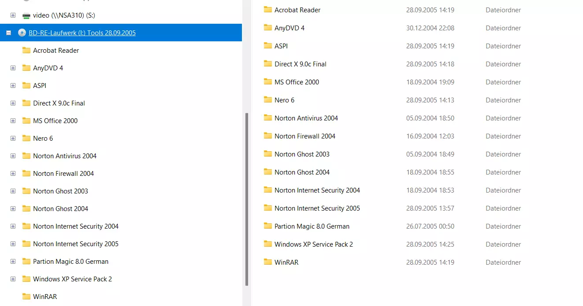Image resolution: width=583 pixels, height=306 pixels.
Task: Click ASPI folder icon in file list
Action: (268, 45)
